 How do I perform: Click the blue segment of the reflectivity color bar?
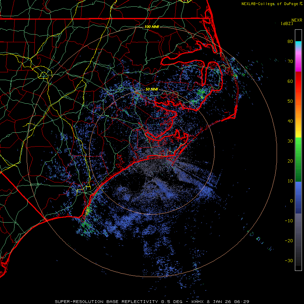pos(298,198)
